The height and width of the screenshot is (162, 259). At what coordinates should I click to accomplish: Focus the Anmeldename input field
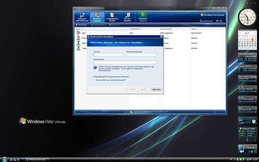(125, 62)
